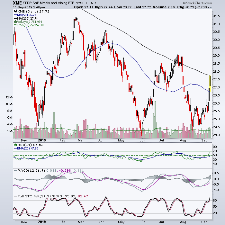Click the black Full STO legend line marker
This screenshot has height=225, width=225.
[15, 196]
